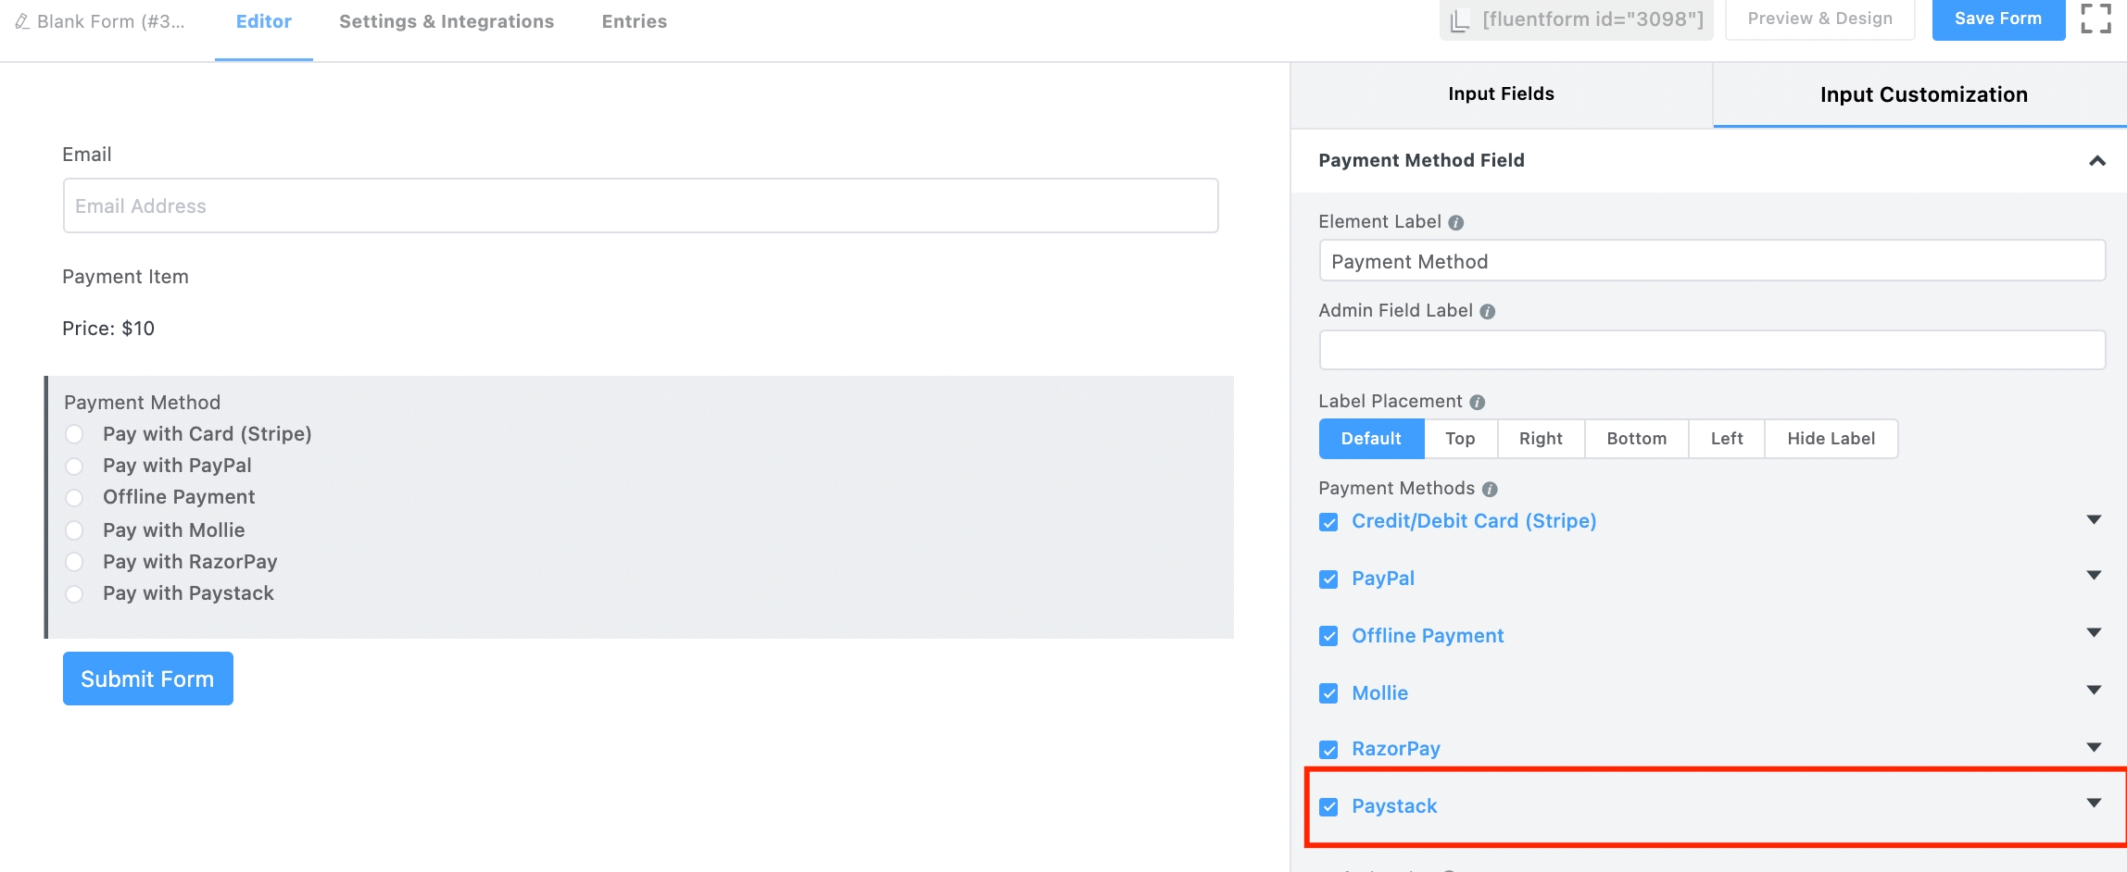This screenshot has height=872, width=2127.
Task: Uncheck the Paystack payment method
Action: click(1328, 806)
